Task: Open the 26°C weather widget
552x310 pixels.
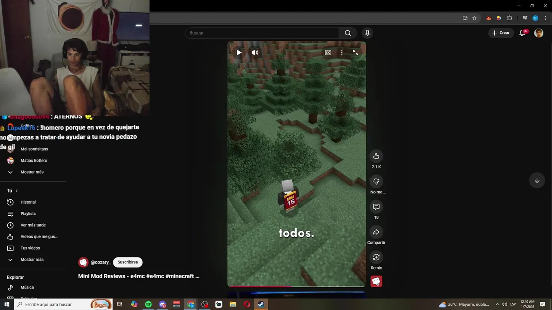Action: click(x=464, y=304)
